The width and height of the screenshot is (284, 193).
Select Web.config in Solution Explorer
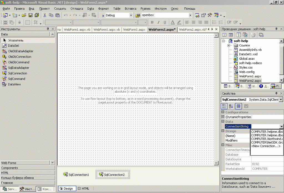coord(247,72)
